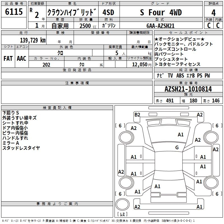Click the スタッドレスタイヤ inspector note

point(21,148)
